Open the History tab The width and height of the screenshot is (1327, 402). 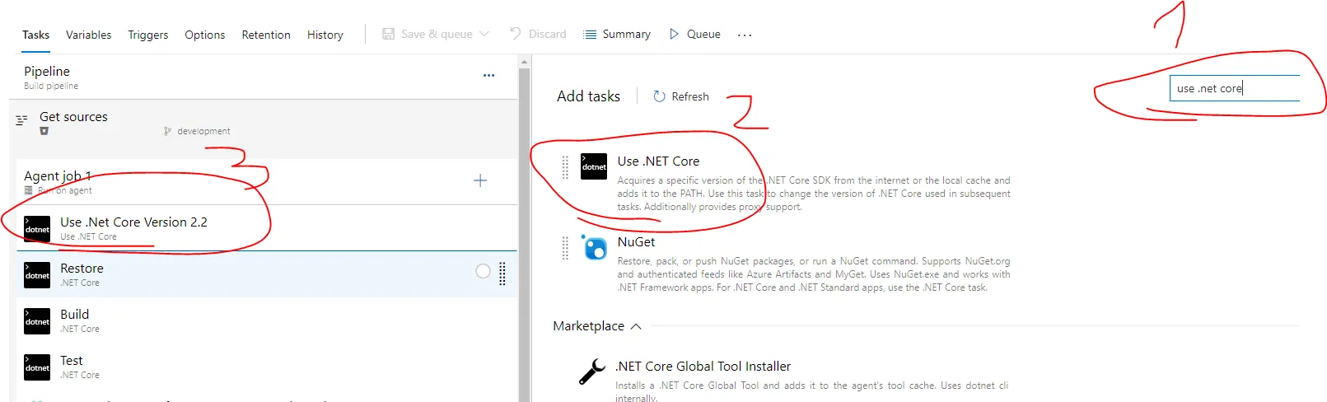[x=325, y=35]
